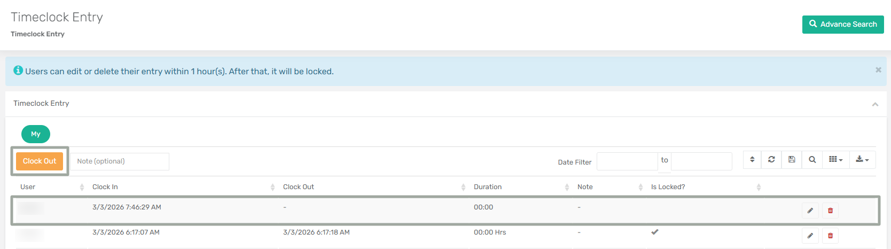Open Advance Search
This screenshot has height=249, width=891.
(x=843, y=25)
